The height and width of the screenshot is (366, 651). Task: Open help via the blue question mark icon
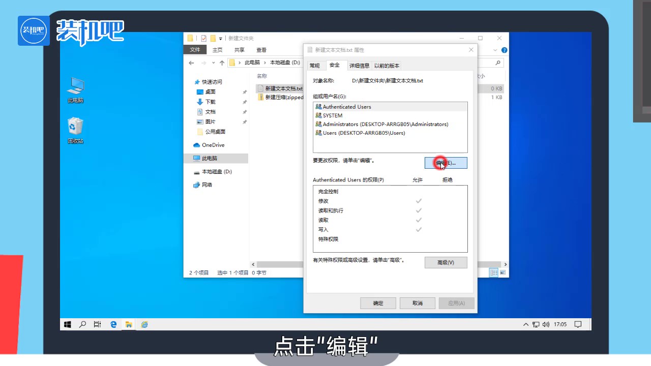click(504, 50)
